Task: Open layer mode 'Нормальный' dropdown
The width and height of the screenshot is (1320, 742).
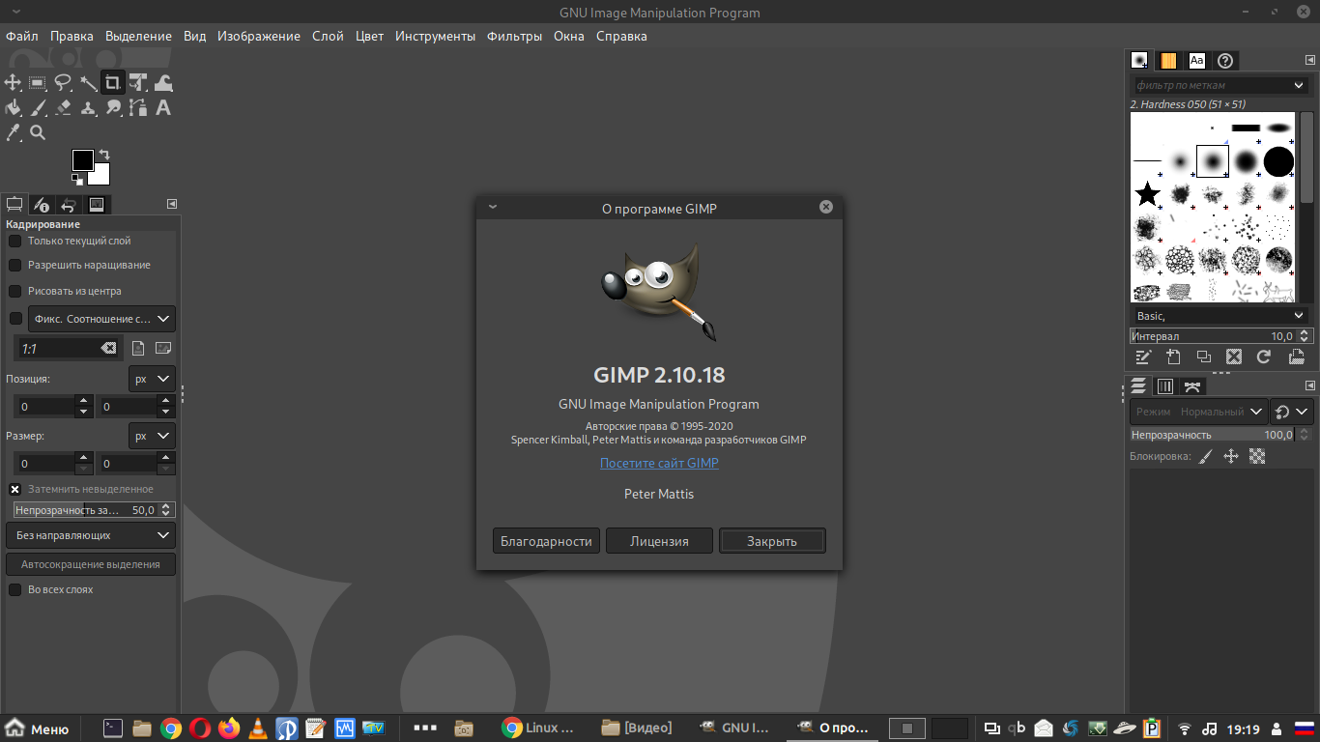Action: coord(1198,412)
